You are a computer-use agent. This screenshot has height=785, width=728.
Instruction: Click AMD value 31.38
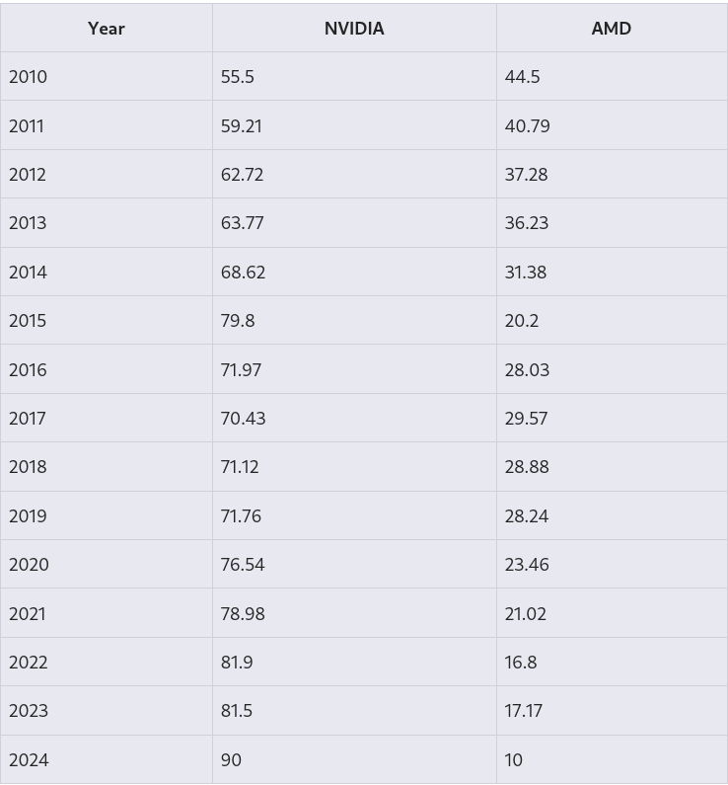pyautogui.click(x=525, y=273)
